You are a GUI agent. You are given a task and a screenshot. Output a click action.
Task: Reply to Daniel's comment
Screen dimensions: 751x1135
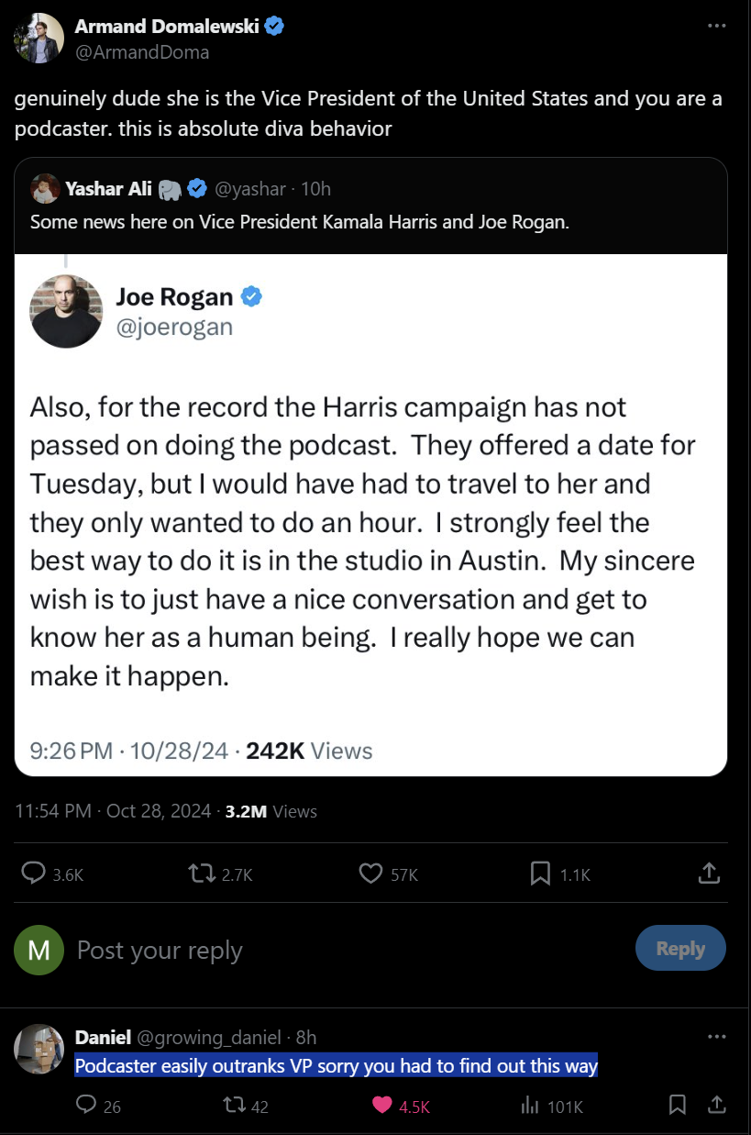[x=99, y=1106]
